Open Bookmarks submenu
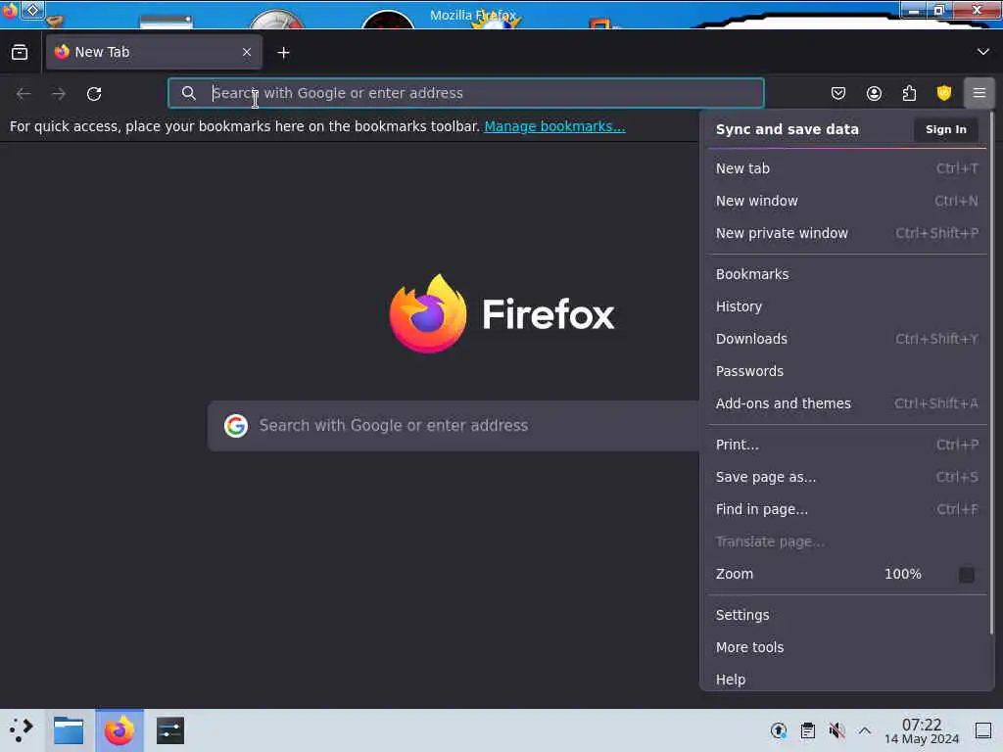Image resolution: width=1003 pixels, height=752 pixels. pos(847,274)
